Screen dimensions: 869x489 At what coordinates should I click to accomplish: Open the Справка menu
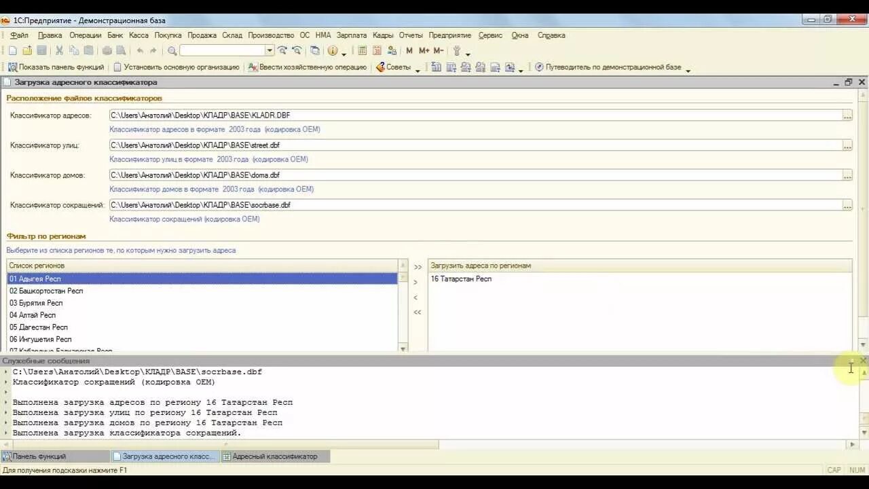tap(551, 35)
